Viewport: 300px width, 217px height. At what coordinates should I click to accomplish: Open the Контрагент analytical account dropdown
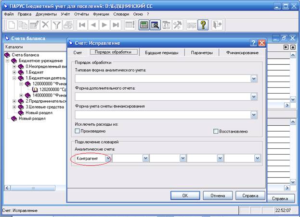point(108,158)
